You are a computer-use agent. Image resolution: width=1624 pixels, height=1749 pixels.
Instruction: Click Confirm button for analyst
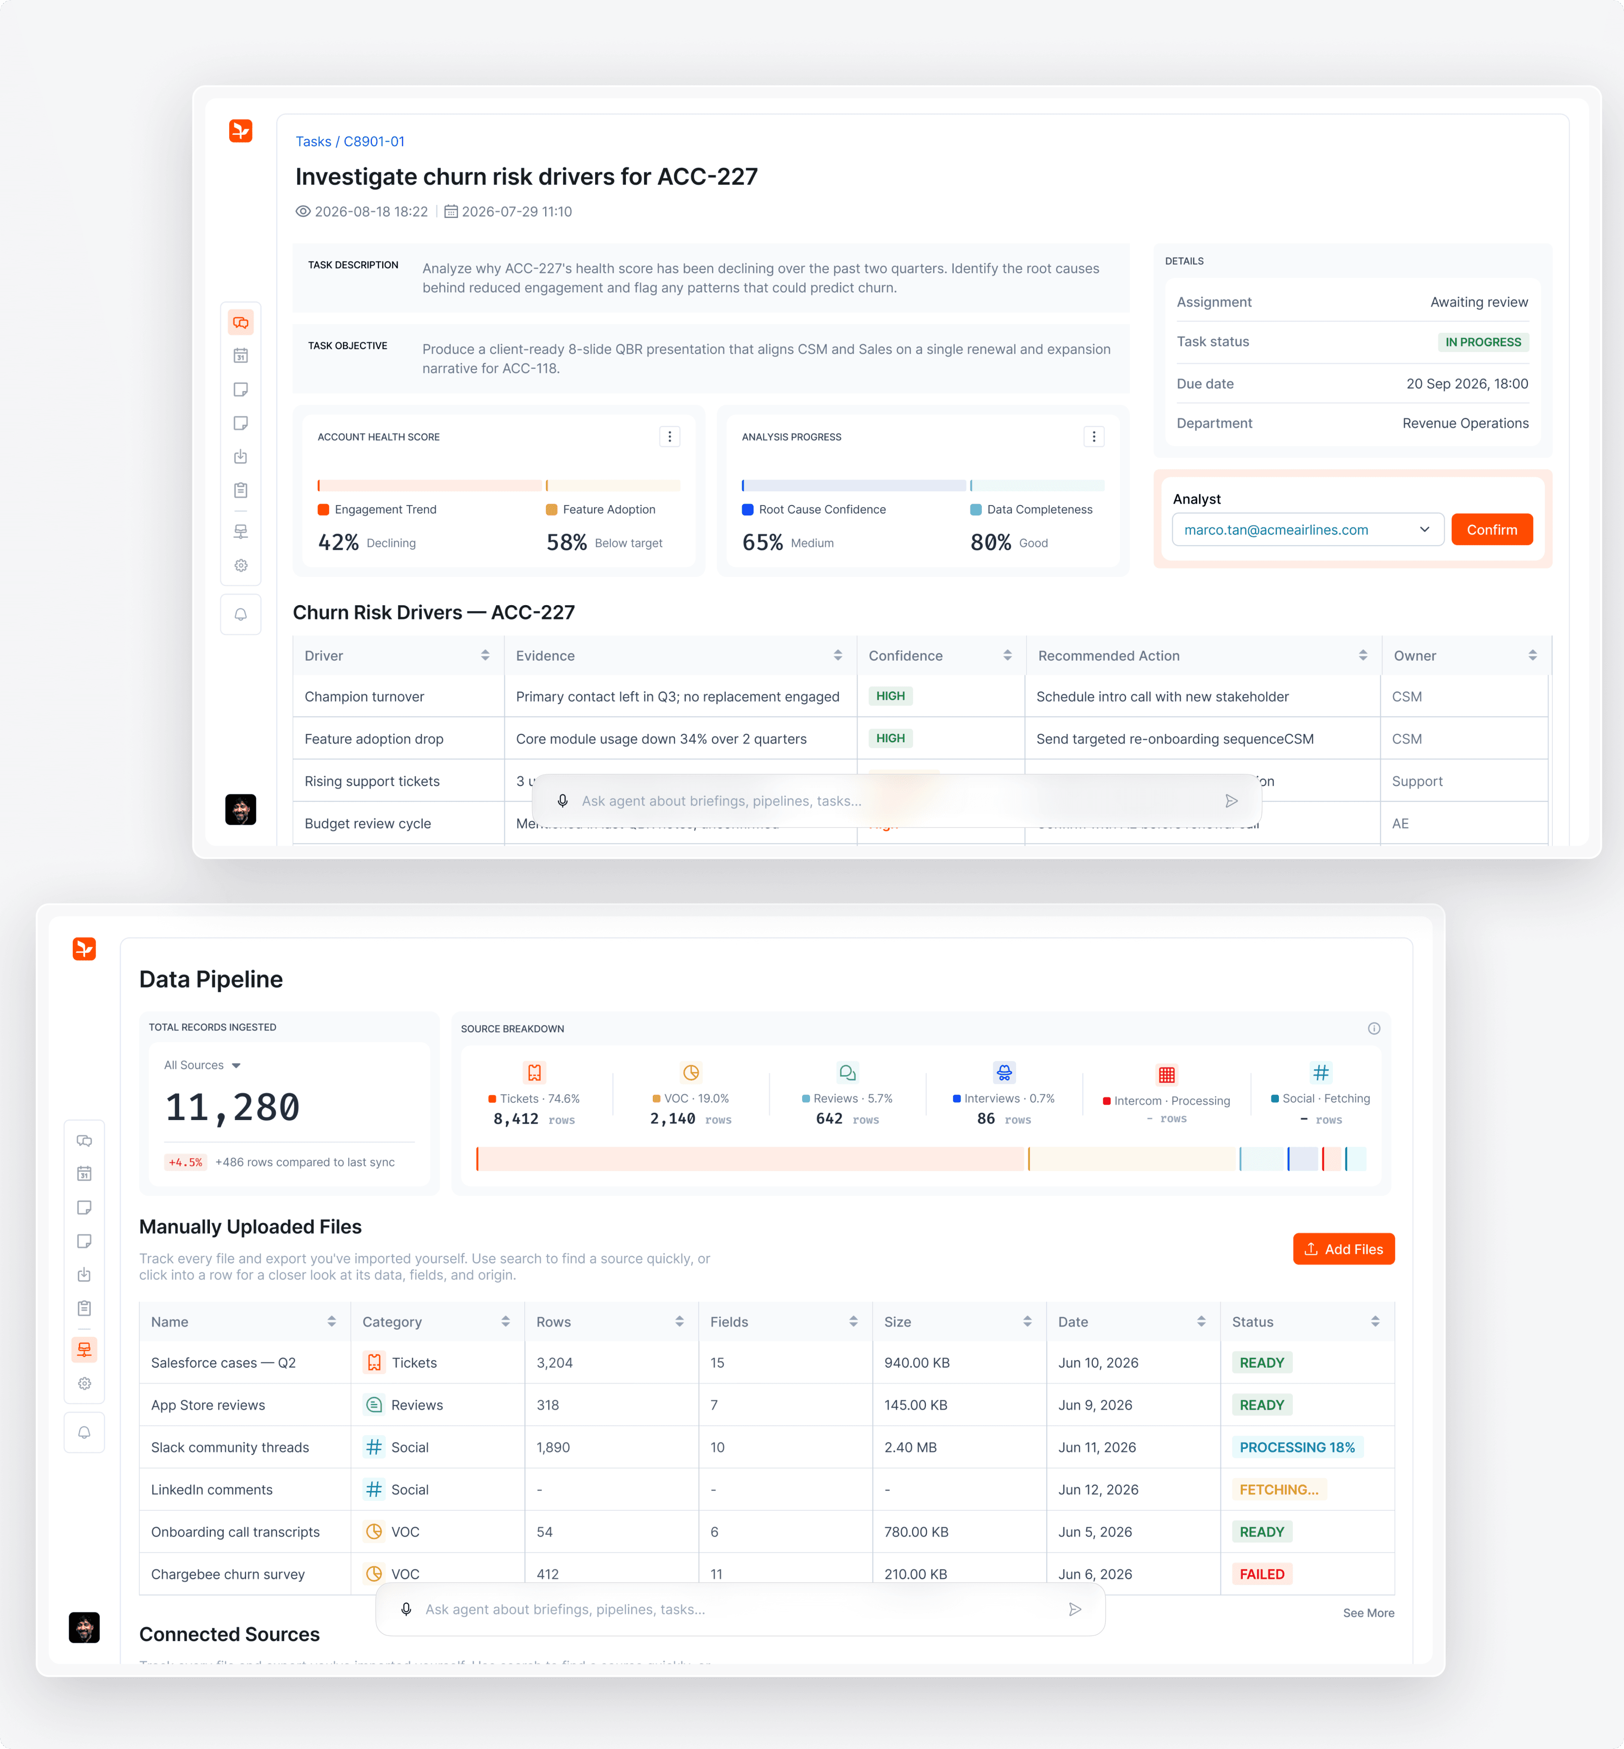[1492, 529]
